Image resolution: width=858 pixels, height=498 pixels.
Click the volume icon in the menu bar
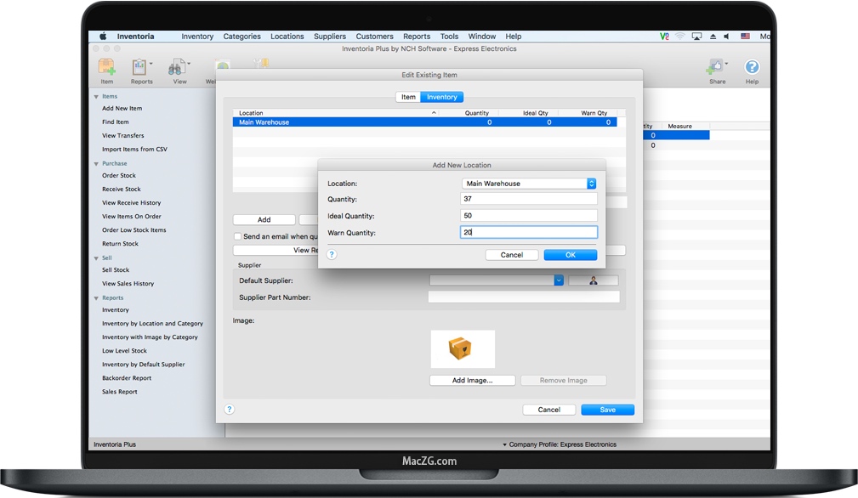(x=727, y=36)
